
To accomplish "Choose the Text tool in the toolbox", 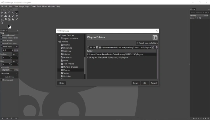I will click(13, 19).
